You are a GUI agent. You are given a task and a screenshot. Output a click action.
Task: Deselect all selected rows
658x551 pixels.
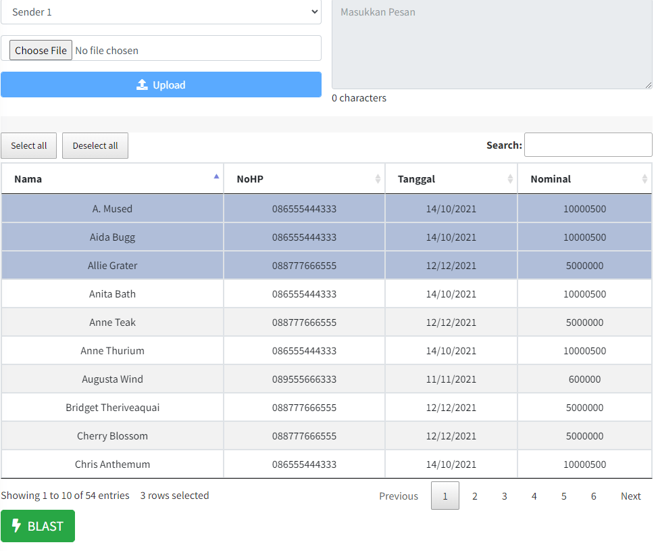(x=95, y=145)
